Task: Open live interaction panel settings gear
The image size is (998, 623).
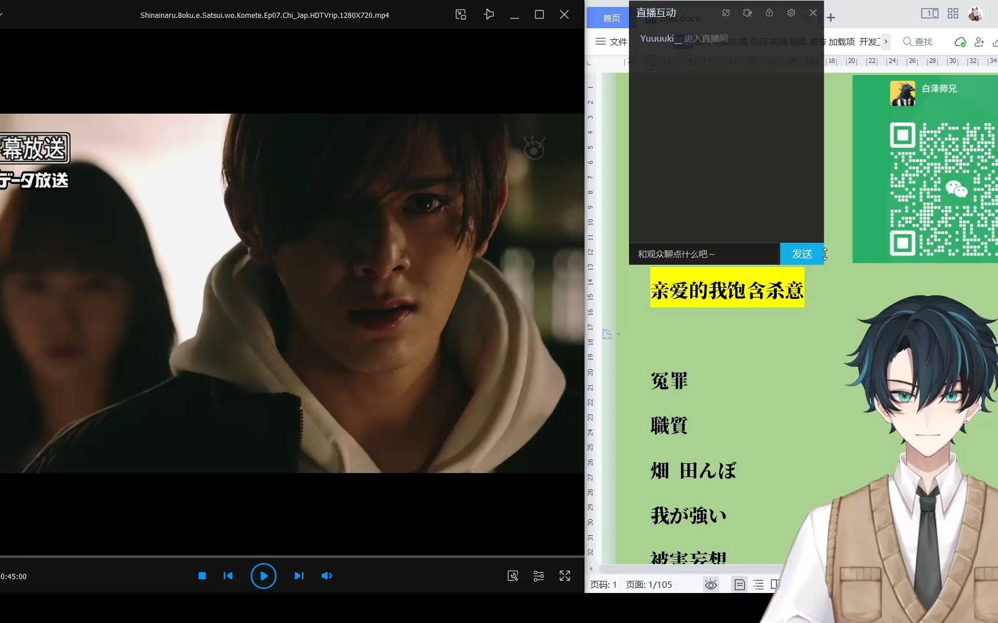Action: point(791,13)
